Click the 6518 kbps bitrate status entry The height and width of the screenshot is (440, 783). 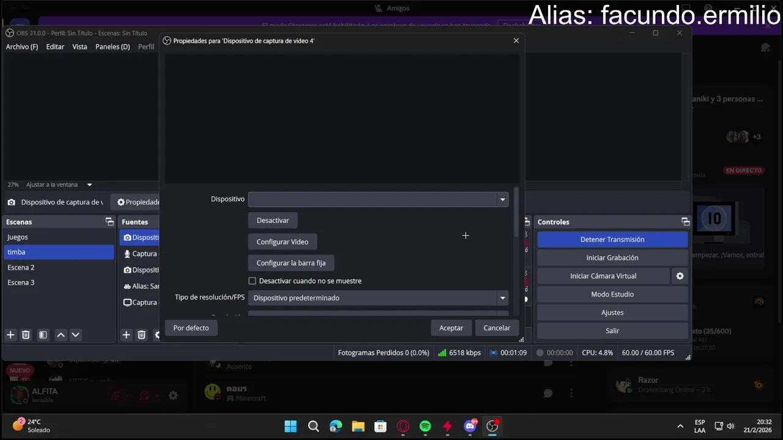(x=459, y=353)
